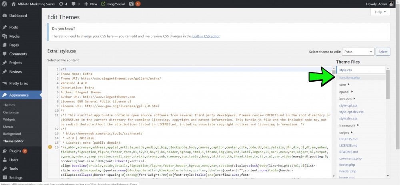The width and height of the screenshot is (400, 185).
Task: Open the Customize submenu item
Action: click(11, 112)
